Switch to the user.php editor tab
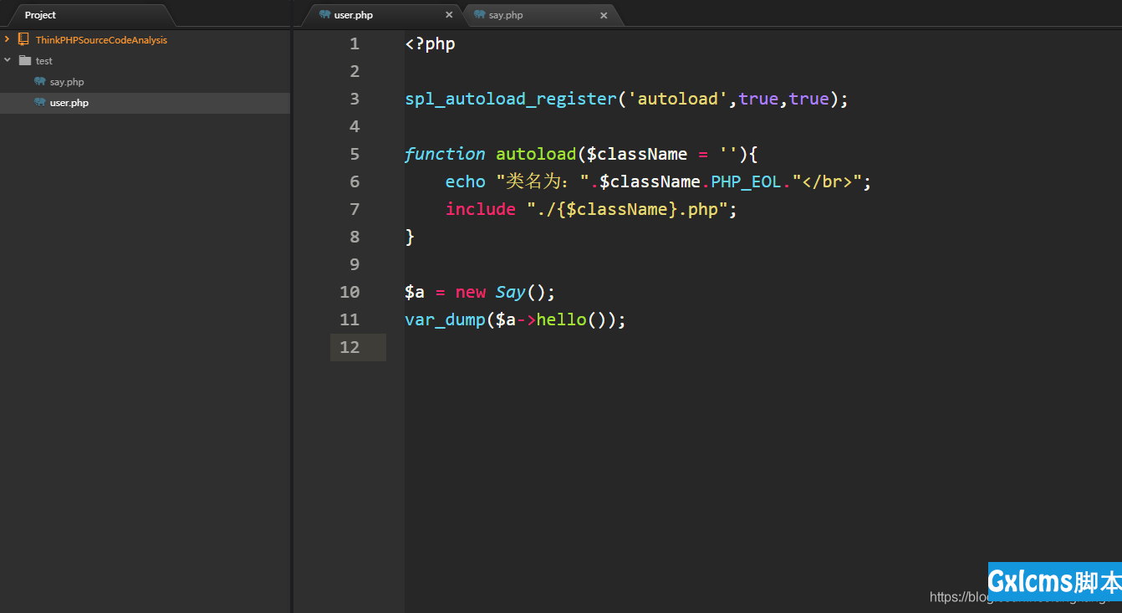The width and height of the screenshot is (1122, 613). (x=383, y=15)
